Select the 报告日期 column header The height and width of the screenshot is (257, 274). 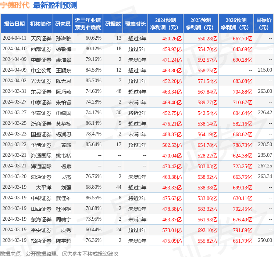pyautogui.click(x=14, y=24)
